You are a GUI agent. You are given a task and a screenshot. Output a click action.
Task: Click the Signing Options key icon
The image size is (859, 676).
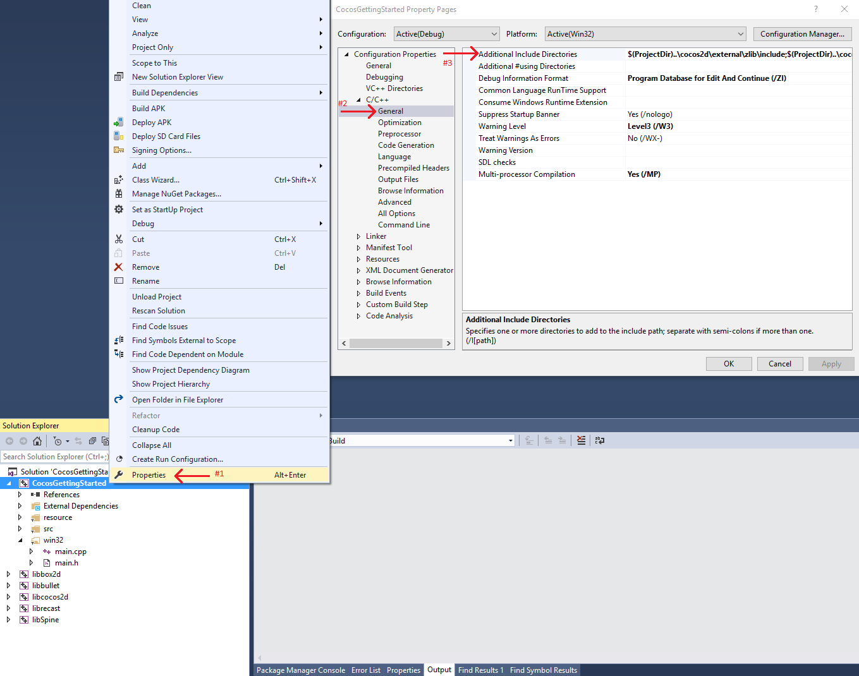pos(119,150)
